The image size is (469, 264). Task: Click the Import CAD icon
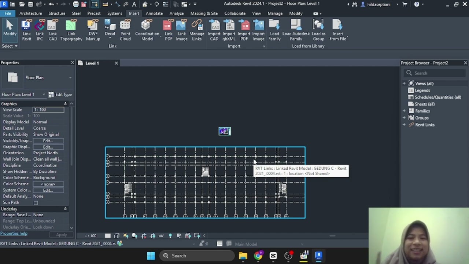[214, 25]
